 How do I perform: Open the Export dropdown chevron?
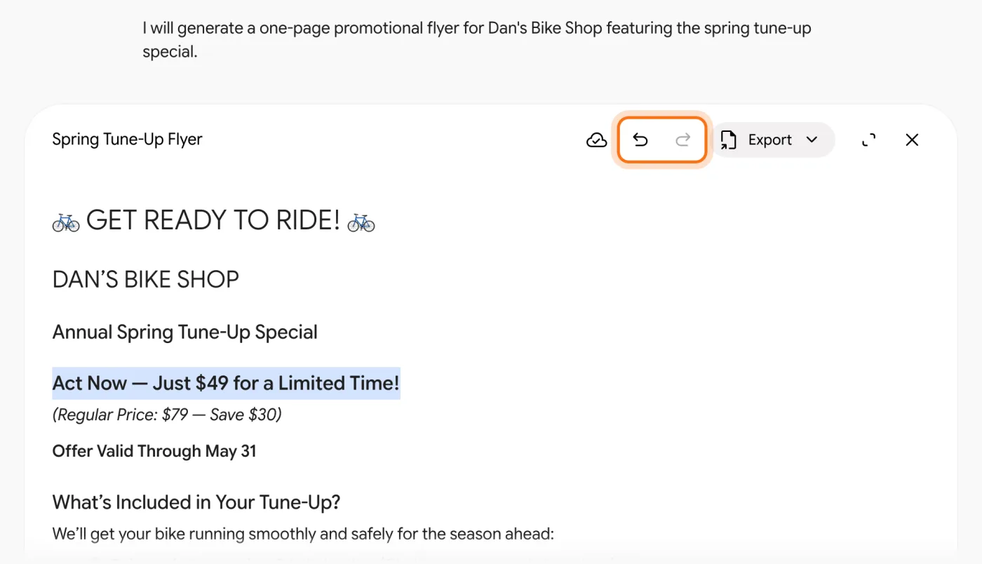(812, 140)
